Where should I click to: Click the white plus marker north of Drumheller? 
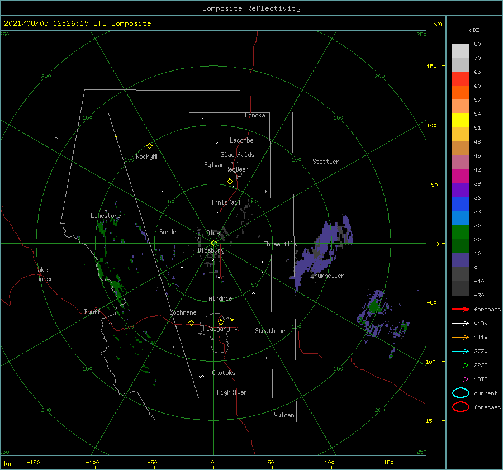point(316,225)
